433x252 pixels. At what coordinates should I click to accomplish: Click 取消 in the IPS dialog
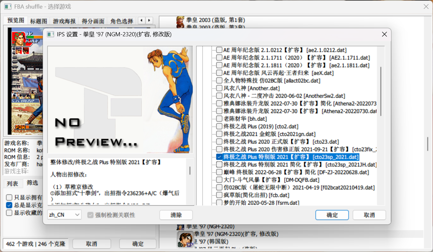[369, 215]
